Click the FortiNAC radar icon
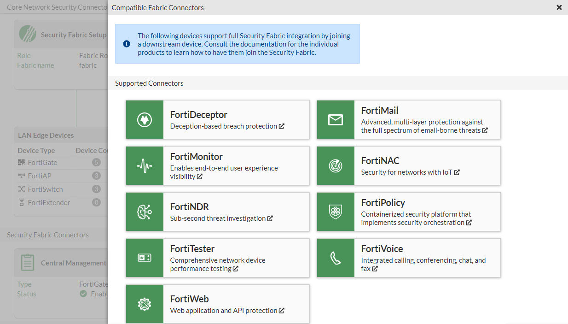The image size is (568, 324). coord(336,165)
